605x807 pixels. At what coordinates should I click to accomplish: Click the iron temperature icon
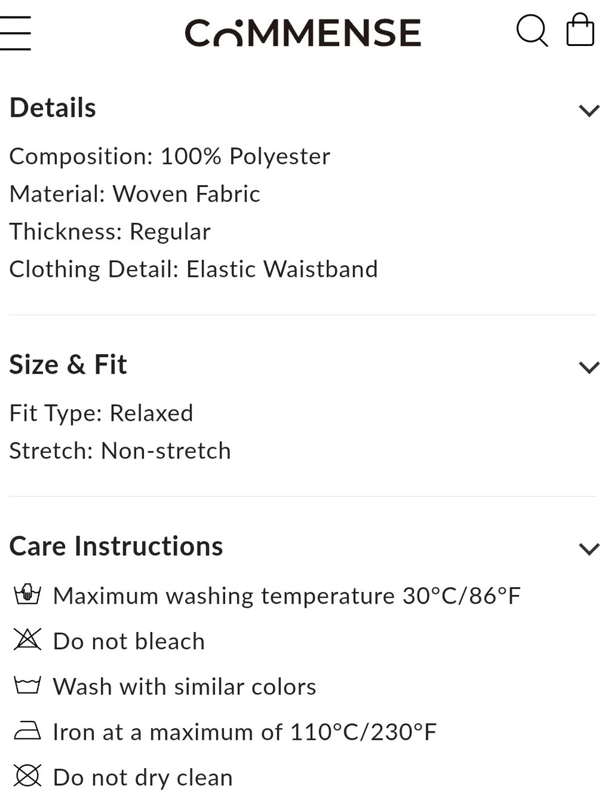[27, 731]
